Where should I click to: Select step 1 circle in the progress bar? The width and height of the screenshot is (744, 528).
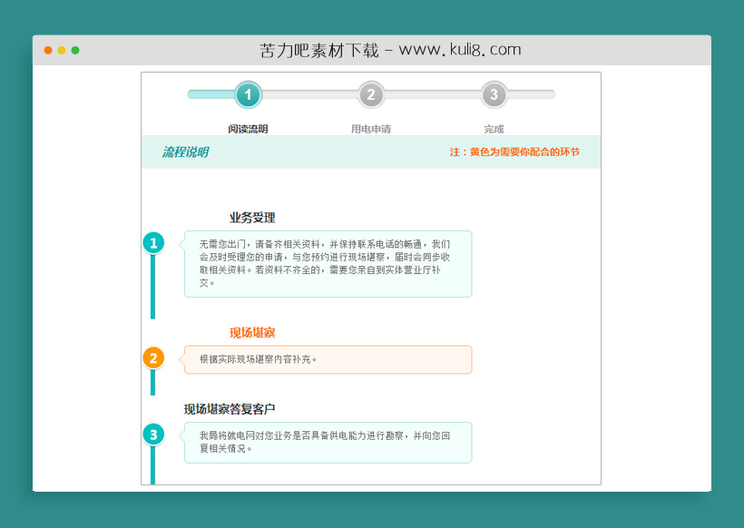[x=248, y=94]
